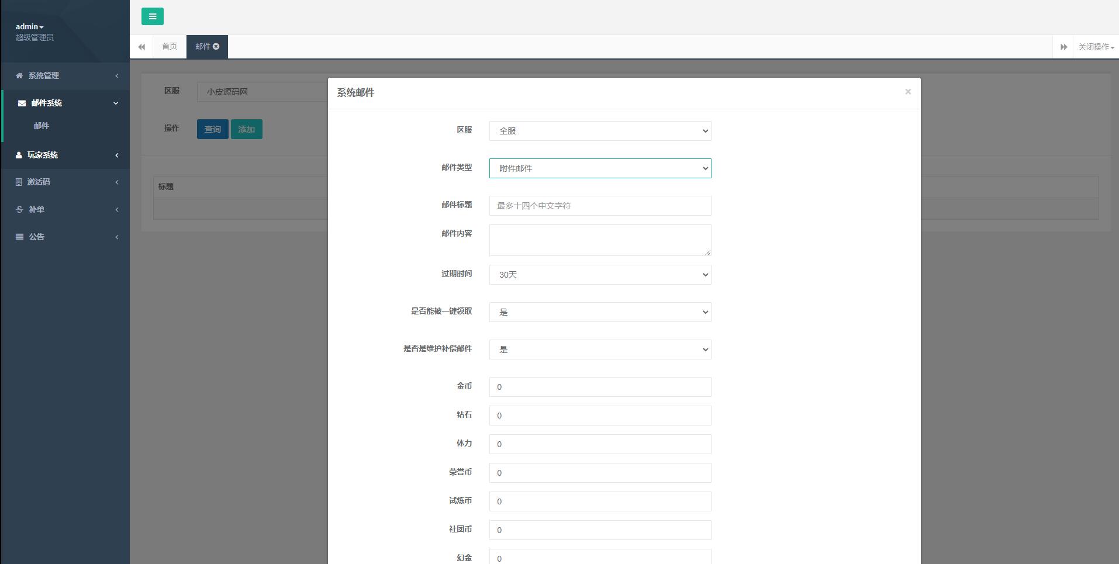
Task: Collapse the sidebar using the green hamburger icon
Action: coord(153,16)
